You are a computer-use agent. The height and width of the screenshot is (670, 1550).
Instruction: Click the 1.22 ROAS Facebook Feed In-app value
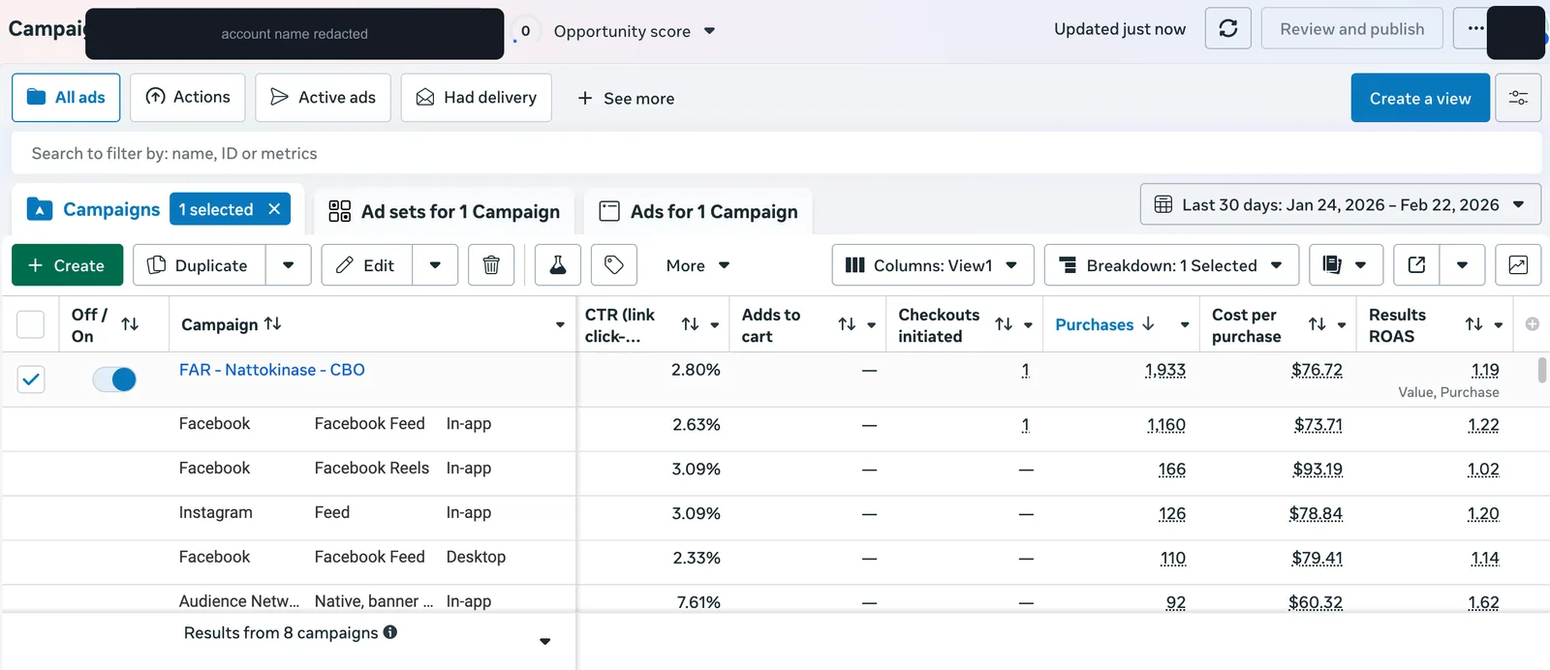(x=1483, y=424)
